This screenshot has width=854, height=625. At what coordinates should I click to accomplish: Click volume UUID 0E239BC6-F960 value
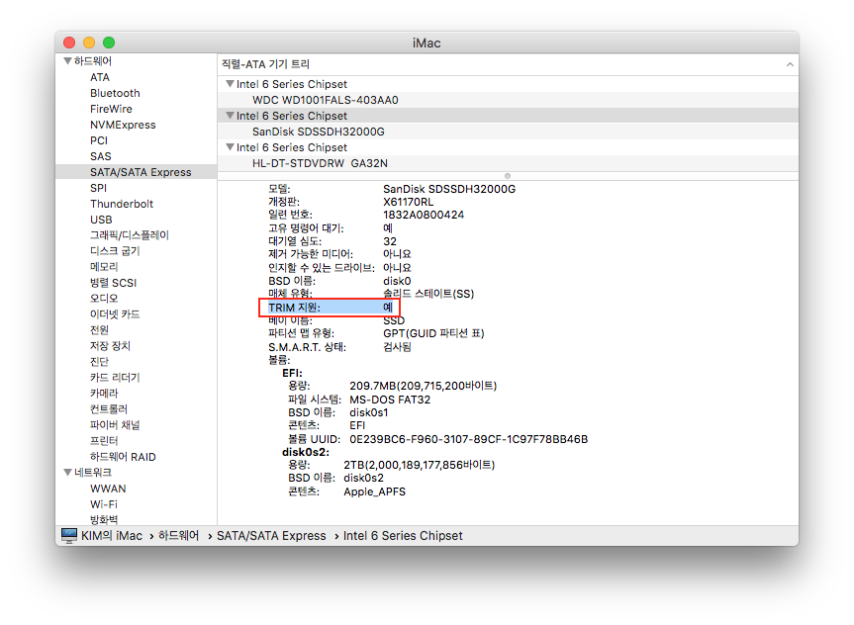click(x=468, y=439)
